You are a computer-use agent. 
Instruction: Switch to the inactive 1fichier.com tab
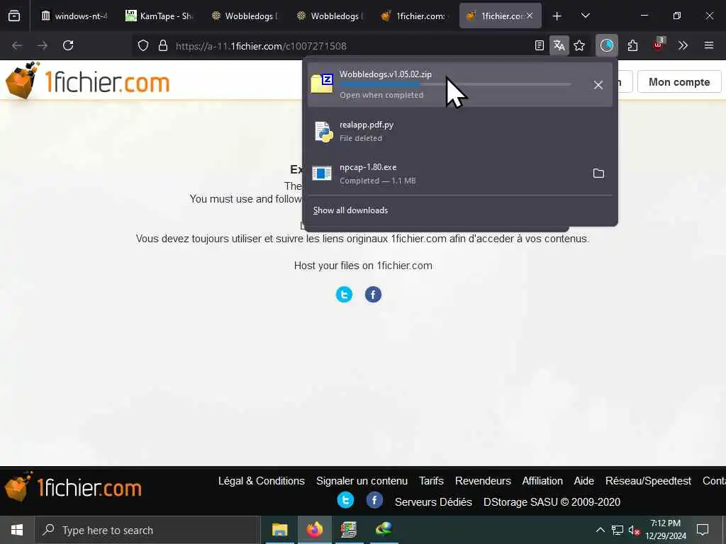pyautogui.click(x=415, y=16)
